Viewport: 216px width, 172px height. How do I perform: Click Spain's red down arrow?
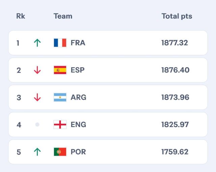pyautogui.click(x=37, y=70)
